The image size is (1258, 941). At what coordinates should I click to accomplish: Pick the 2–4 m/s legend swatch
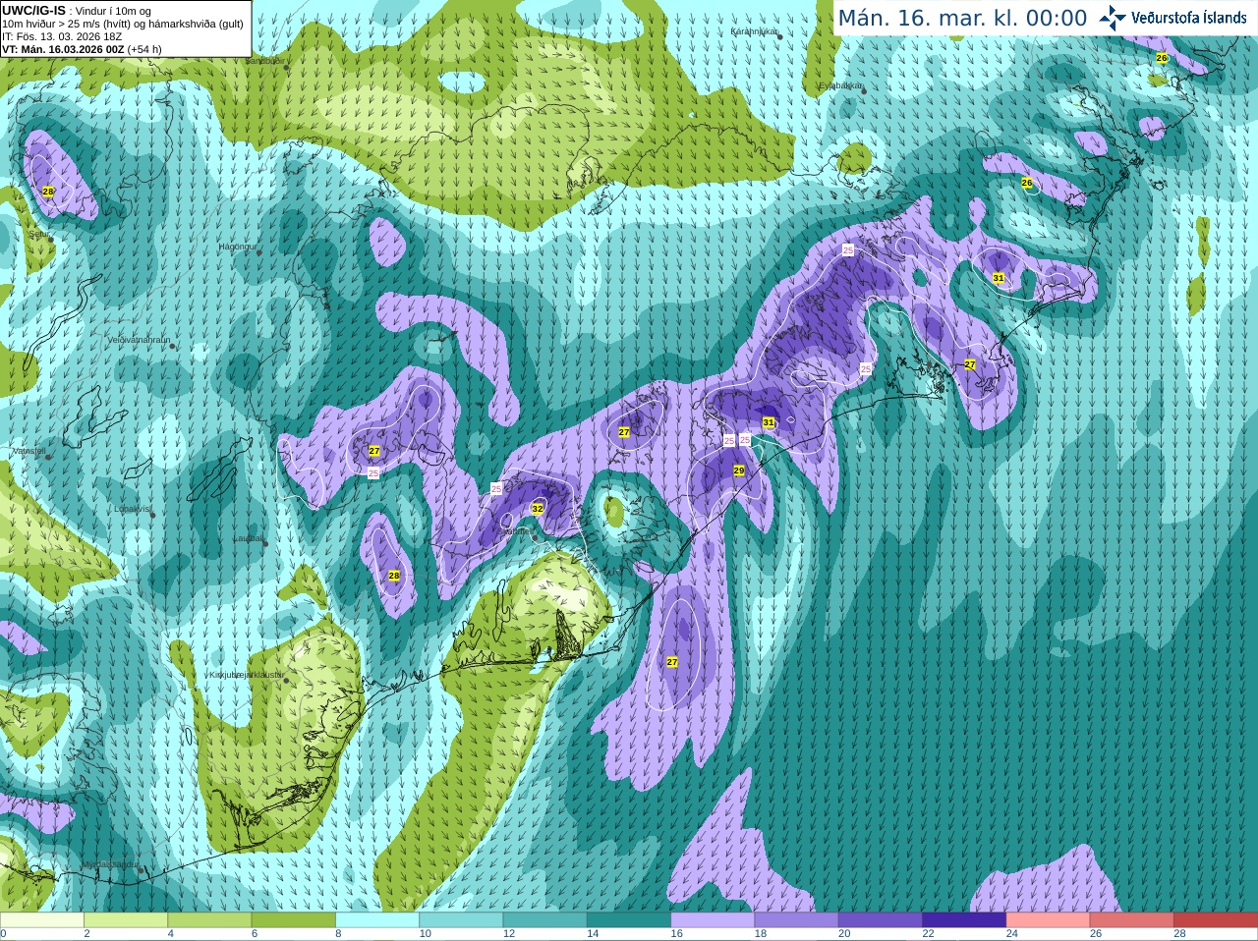click(x=126, y=920)
